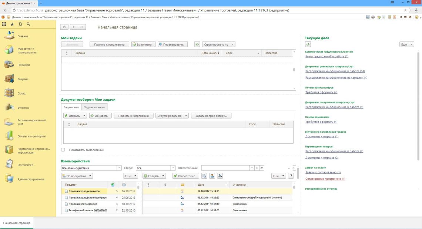Open the History icon in top toolbar
The width and height of the screenshot is (422, 229).
[20, 24]
